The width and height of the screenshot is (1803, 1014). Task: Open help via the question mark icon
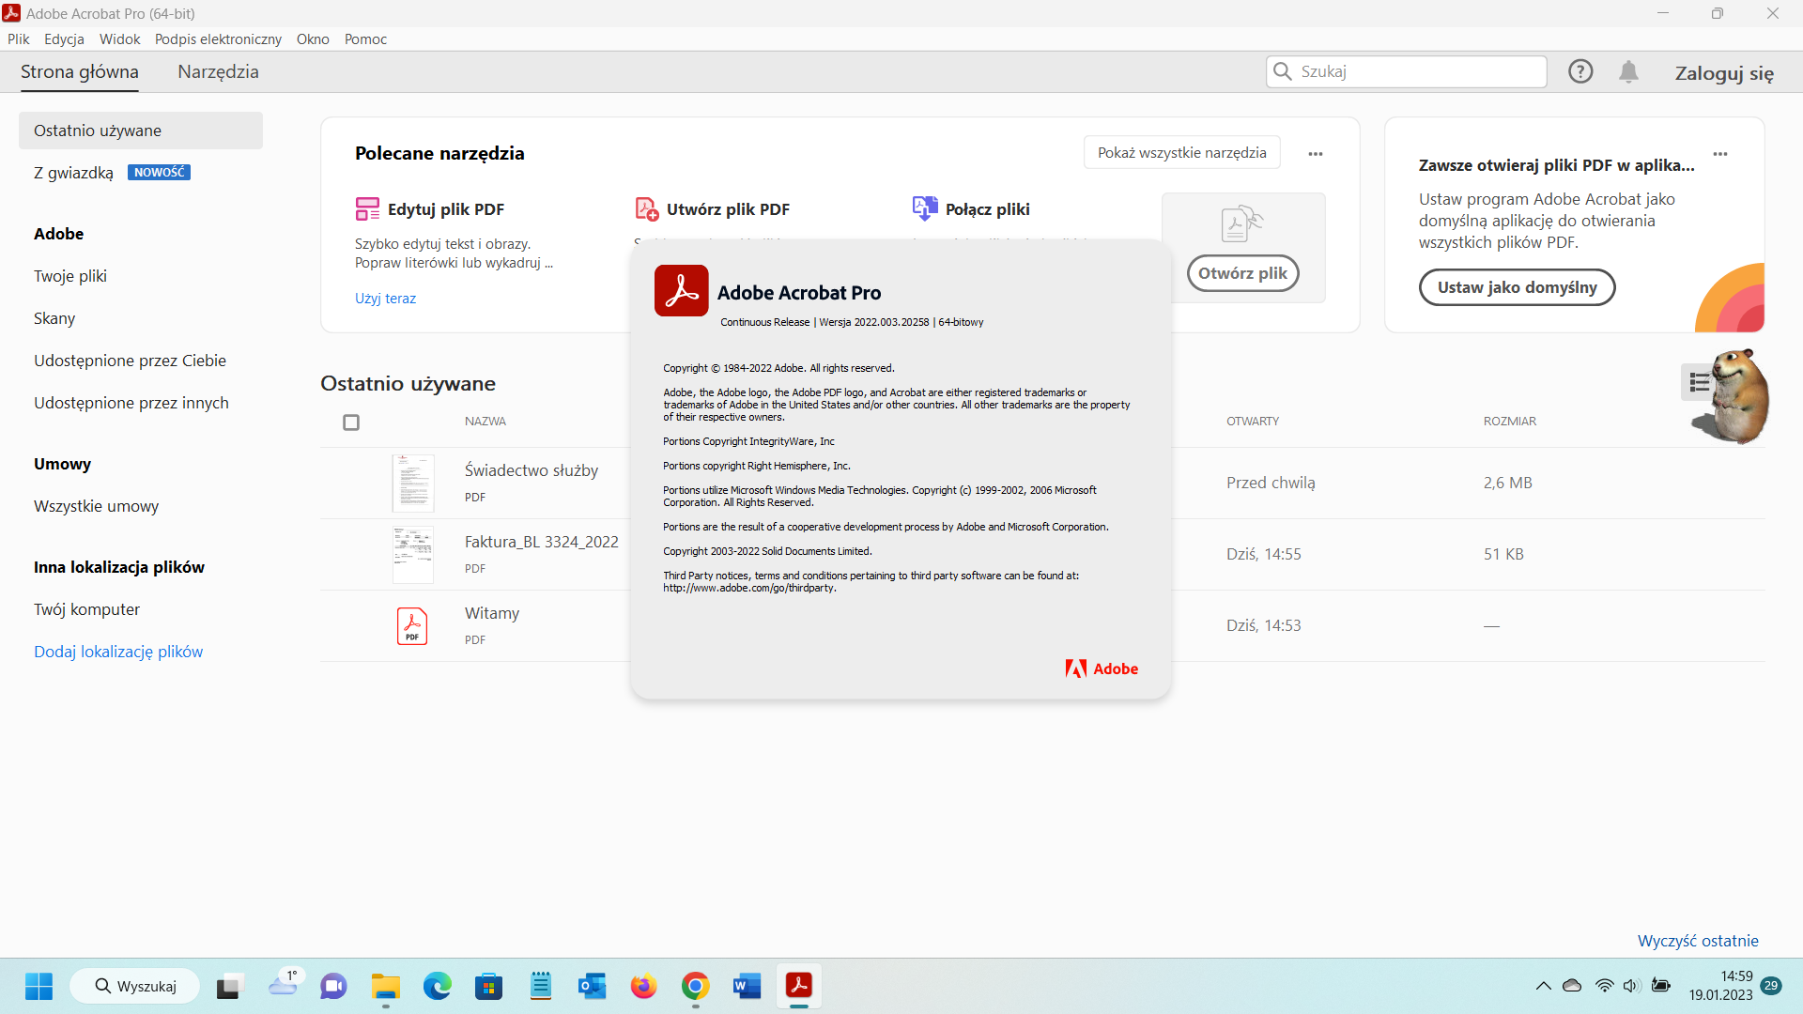[1580, 71]
